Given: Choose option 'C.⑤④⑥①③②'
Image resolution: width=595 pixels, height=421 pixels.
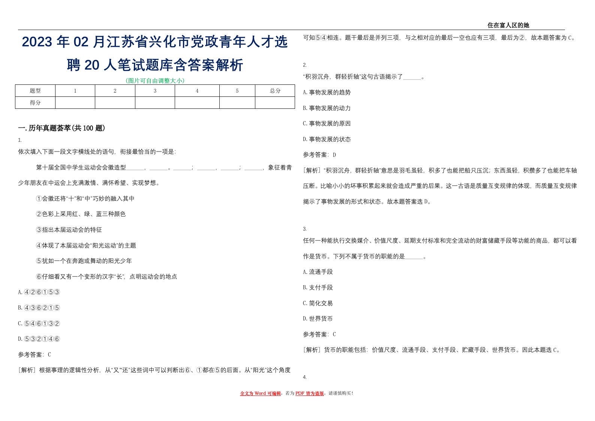Looking at the screenshot, I should tap(39, 323).
